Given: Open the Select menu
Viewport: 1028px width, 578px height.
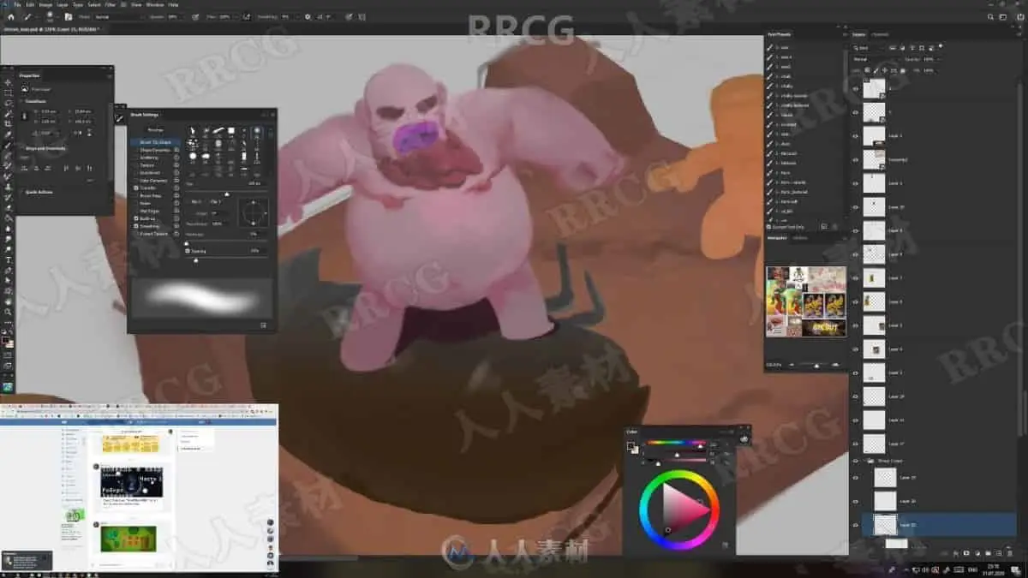Looking at the screenshot, I should pyautogui.click(x=94, y=5).
